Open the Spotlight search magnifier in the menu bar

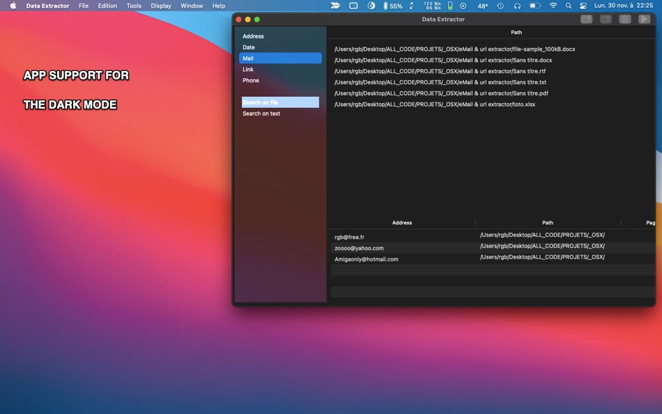[x=568, y=6]
